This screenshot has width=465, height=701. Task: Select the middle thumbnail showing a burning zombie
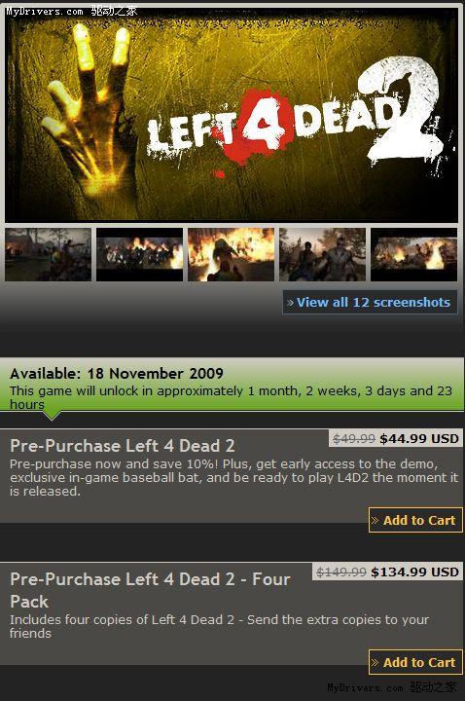point(231,254)
